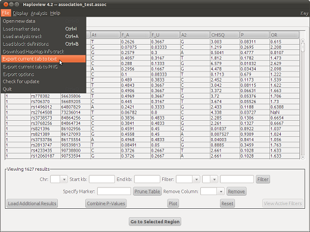Screen dimensions: 310x232
Task: Open the Display menu
Action: tap(20, 13)
